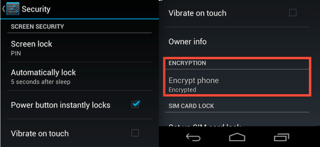The image size is (320, 147).
Task: Select the Encrypted status text
Action: (182, 89)
